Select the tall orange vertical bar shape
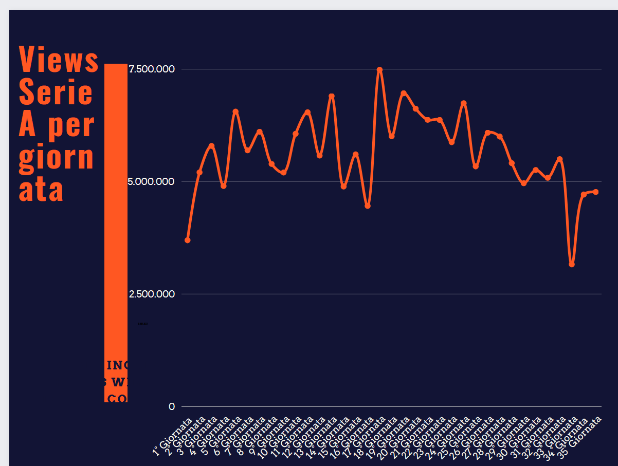618x466 pixels. tap(116, 233)
